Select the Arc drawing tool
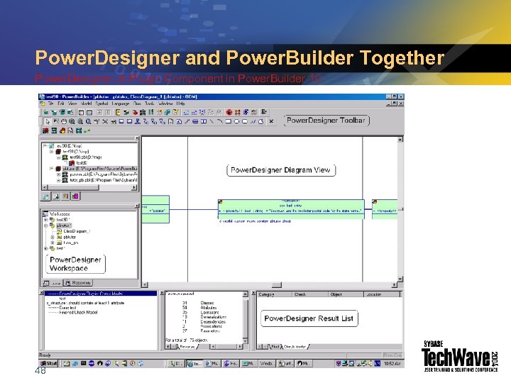The image size is (511, 383). (220, 121)
